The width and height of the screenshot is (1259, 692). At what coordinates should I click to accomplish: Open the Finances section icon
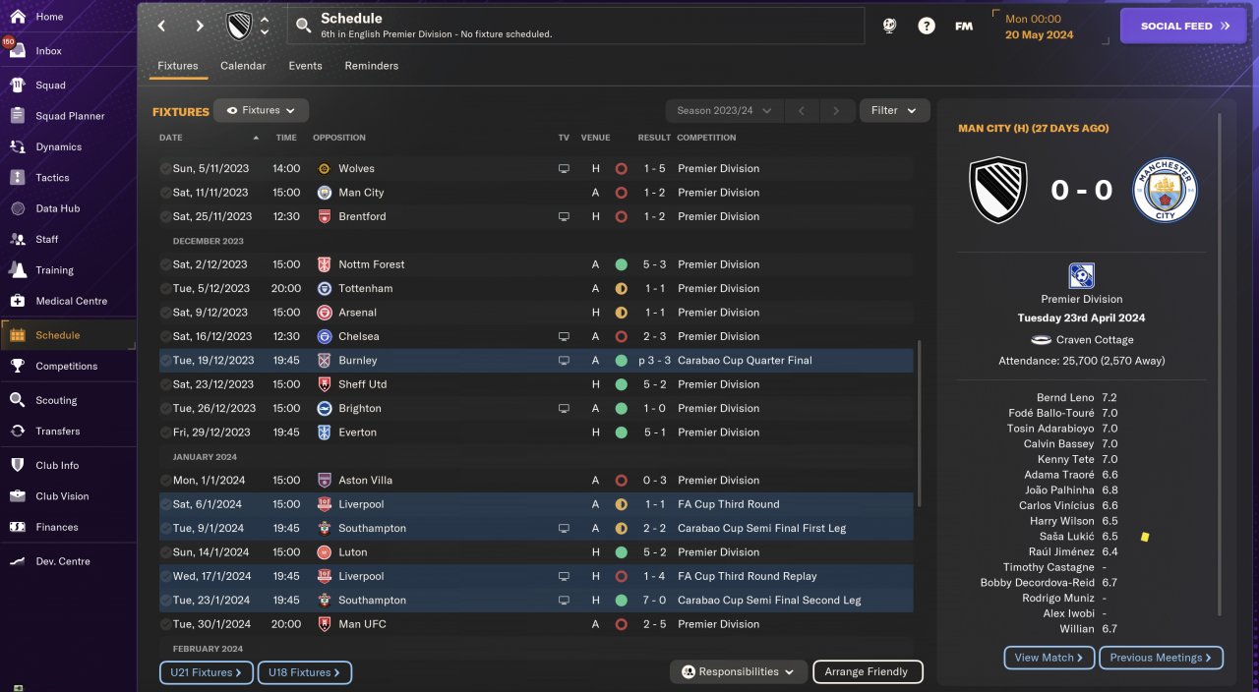(x=17, y=527)
